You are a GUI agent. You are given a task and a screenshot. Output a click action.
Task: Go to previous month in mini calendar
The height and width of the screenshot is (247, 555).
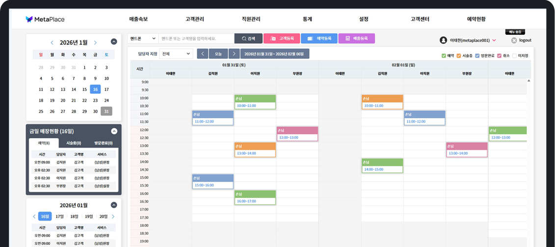click(x=52, y=43)
